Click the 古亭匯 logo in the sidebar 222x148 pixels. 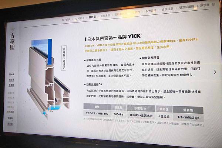(x=13, y=39)
